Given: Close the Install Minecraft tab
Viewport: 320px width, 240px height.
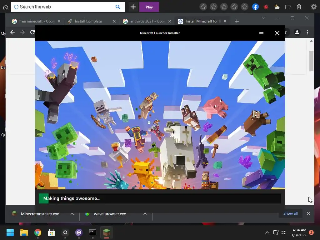Looking at the screenshot, I should tap(225, 21).
